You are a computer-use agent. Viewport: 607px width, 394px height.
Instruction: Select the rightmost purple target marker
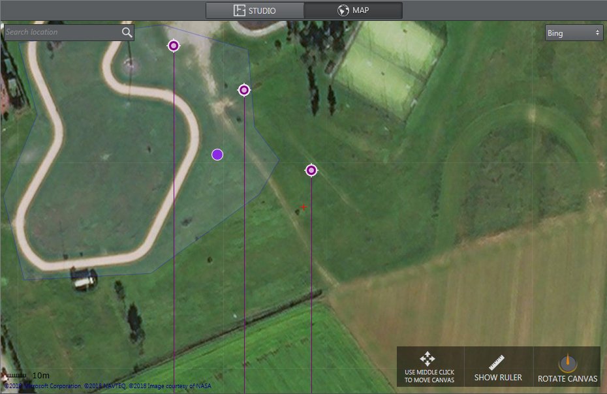tap(311, 170)
